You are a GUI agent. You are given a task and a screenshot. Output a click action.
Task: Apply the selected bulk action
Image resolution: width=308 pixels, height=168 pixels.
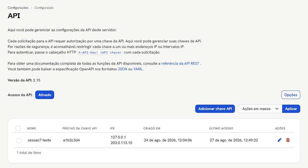(x=291, y=109)
